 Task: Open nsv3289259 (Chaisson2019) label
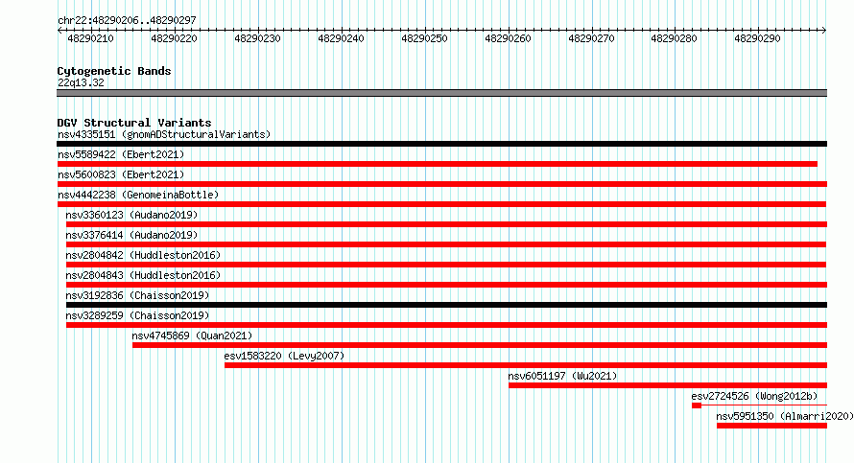[137, 315]
